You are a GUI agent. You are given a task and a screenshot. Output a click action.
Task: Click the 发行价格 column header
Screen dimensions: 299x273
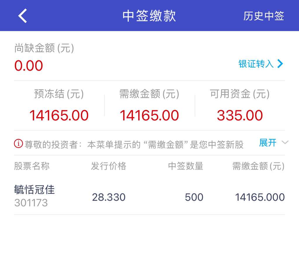[x=108, y=166]
